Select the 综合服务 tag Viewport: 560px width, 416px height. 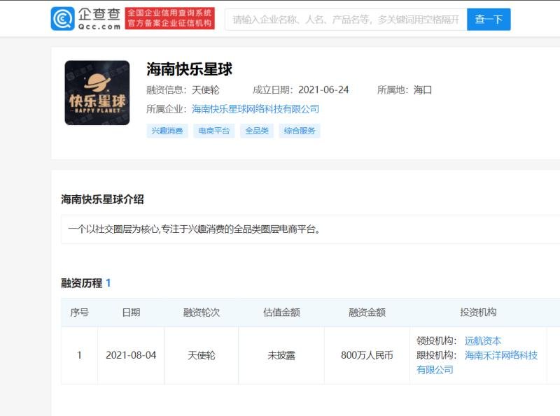pos(300,131)
